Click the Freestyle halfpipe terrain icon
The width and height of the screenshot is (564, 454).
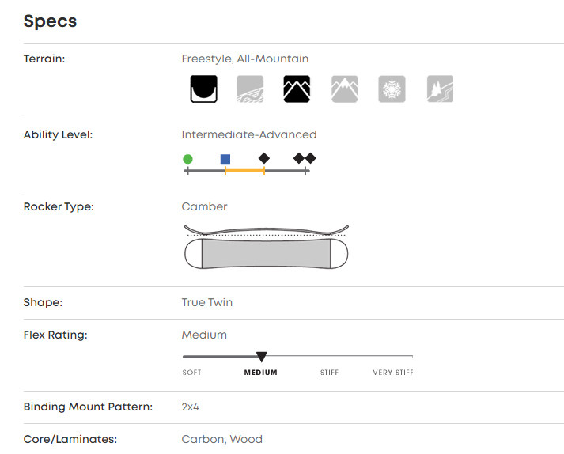point(203,89)
